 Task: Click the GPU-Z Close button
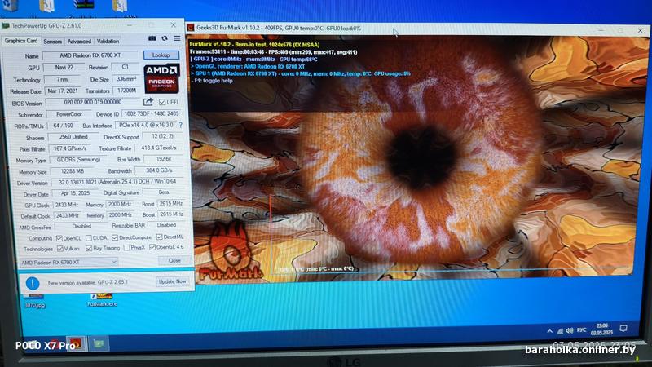point(174,260)
